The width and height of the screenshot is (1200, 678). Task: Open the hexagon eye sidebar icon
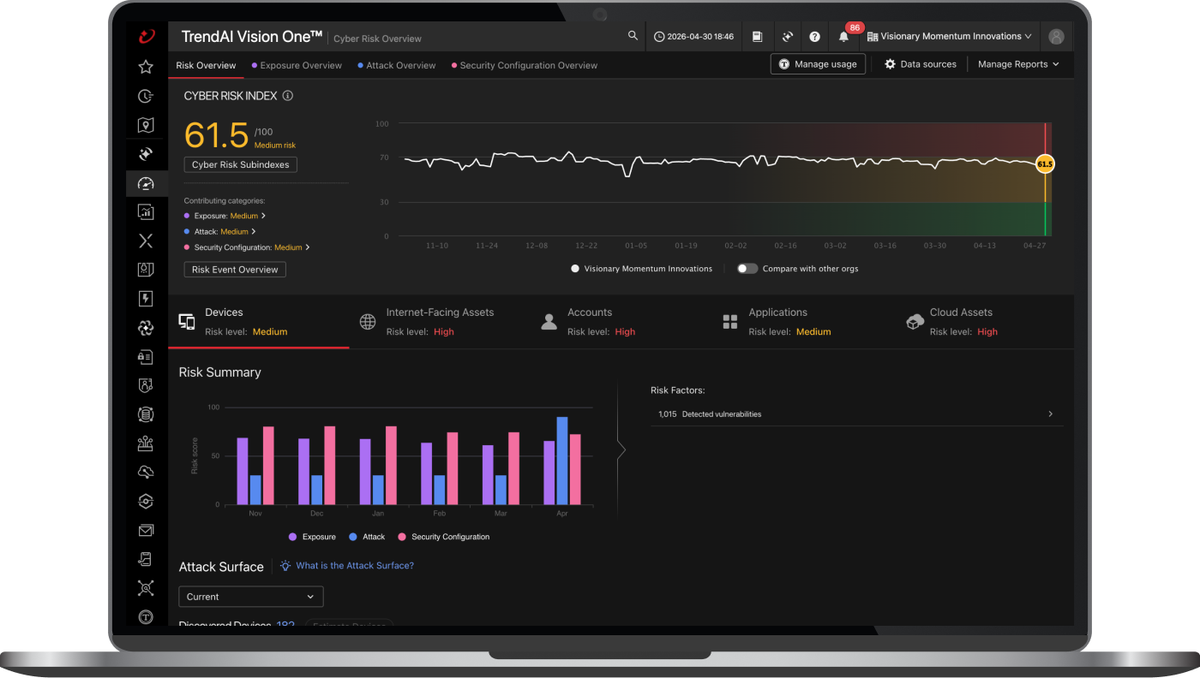[x=146, y=502]
